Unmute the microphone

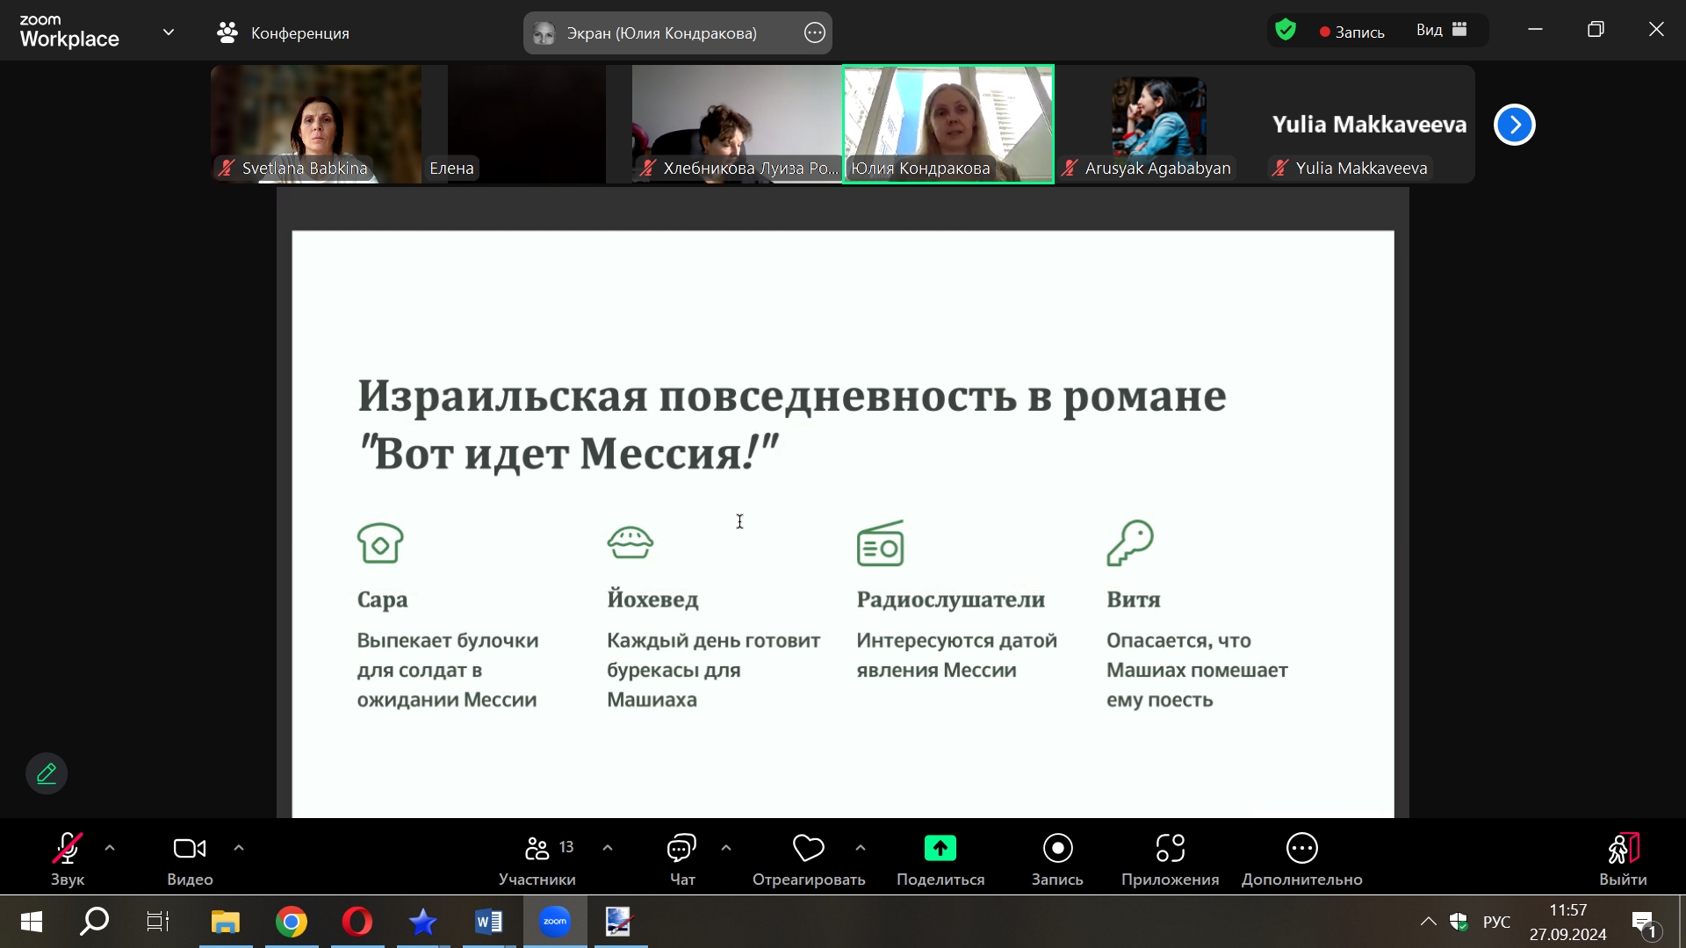pyautogui.click(x=67, y=849)
